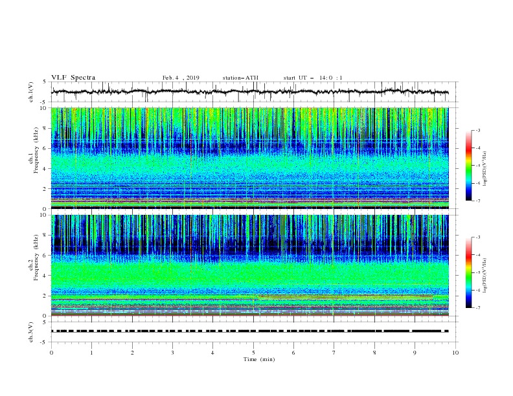Click the ch.2 spectrogram color bar
Viewport: 513px width, 396px height.
click(x=468, y=272)
